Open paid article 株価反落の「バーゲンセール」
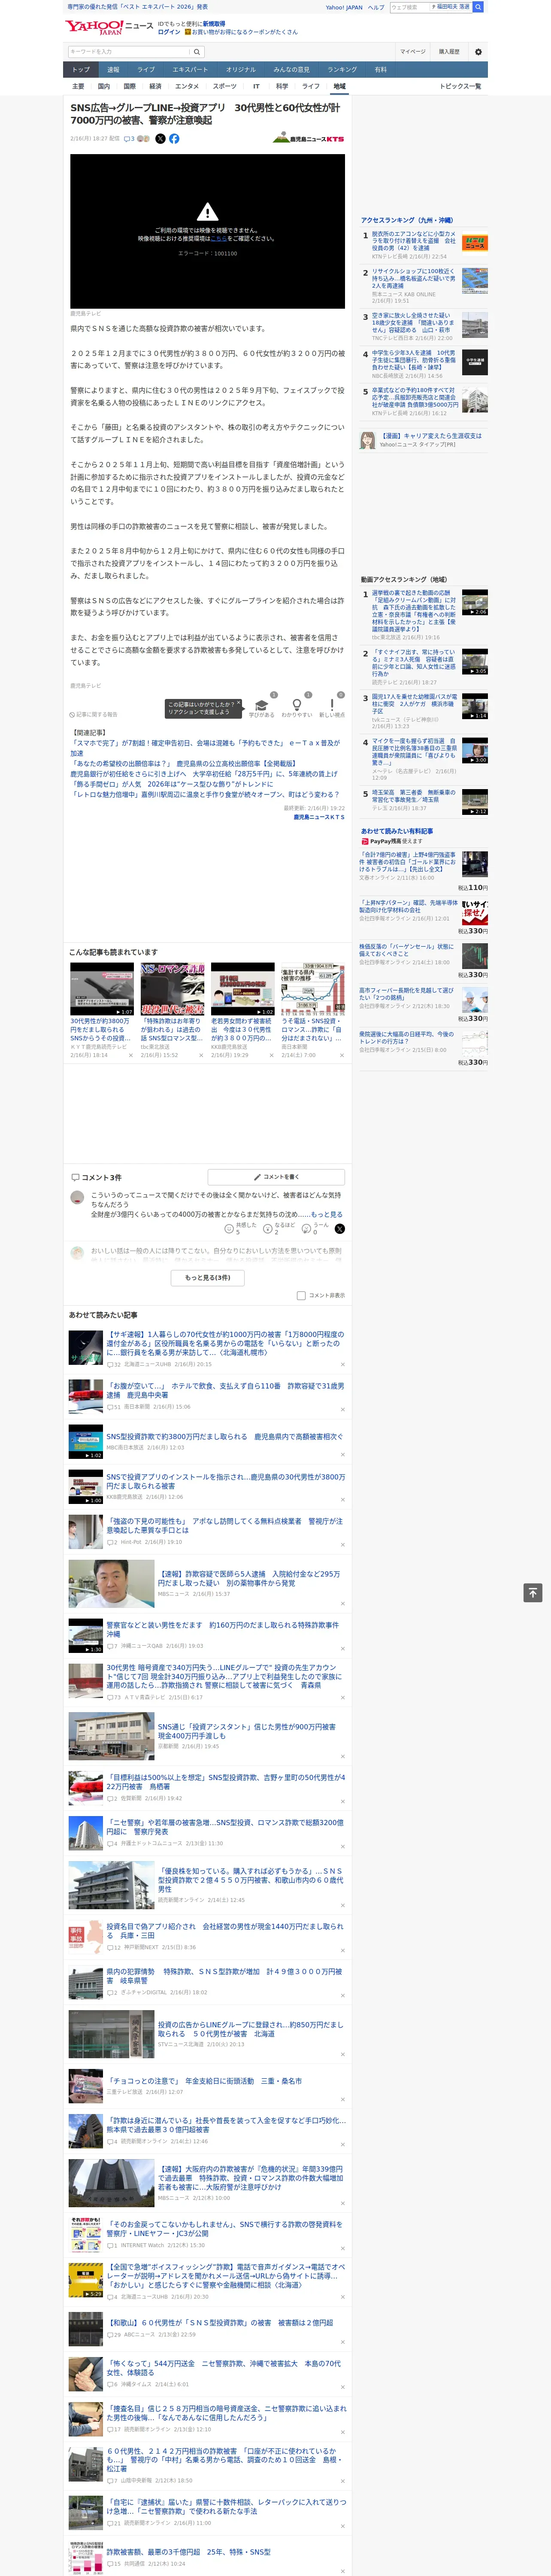 click(x=406, y=950)
